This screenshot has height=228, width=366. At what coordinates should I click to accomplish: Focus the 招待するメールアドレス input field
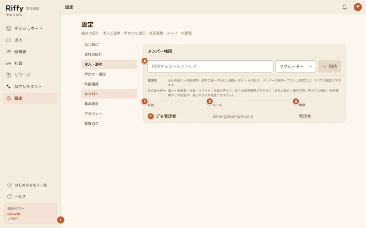coord(210,66)
